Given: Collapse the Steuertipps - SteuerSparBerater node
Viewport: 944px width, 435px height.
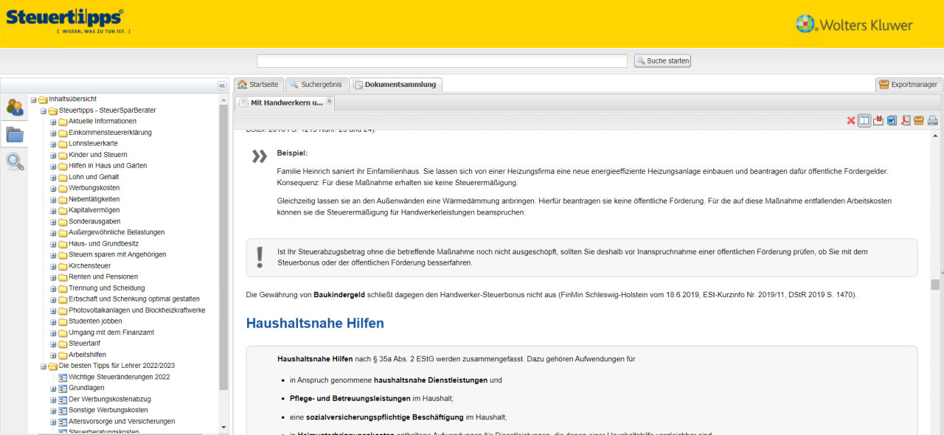Looking at the screenshot, I should click(43, 111).
